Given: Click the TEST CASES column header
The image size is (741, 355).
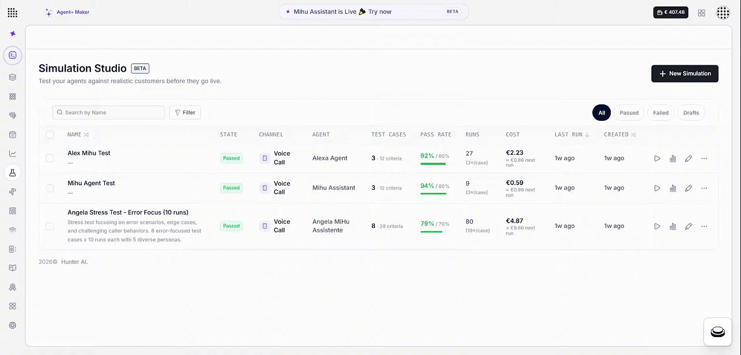Looking at the screenshot, I should pyautogui.click(x=388, y=134).
